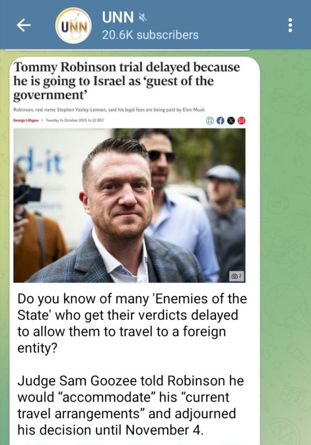Open the three-dot options menu
Viewport: 311px width, 445px height.
coord(290,25)
